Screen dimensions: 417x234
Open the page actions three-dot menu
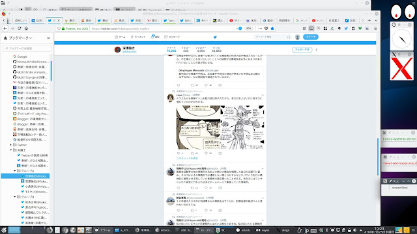[x=260, y=29]
